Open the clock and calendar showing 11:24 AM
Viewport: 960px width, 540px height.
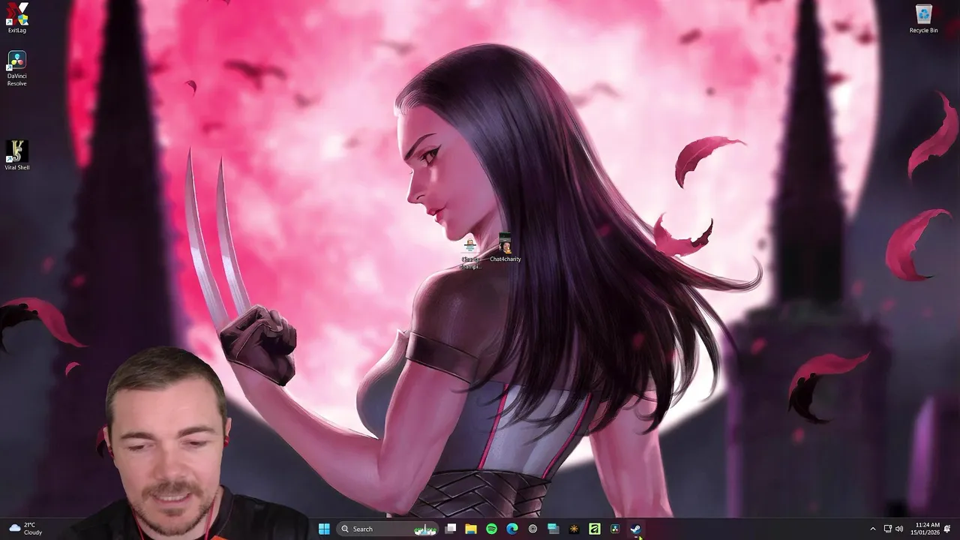tap(925, 529)
